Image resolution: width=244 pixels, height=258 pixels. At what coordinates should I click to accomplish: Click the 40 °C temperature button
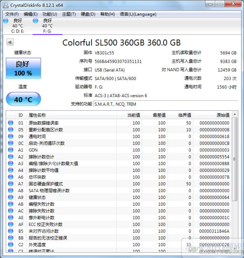(24, 99)
